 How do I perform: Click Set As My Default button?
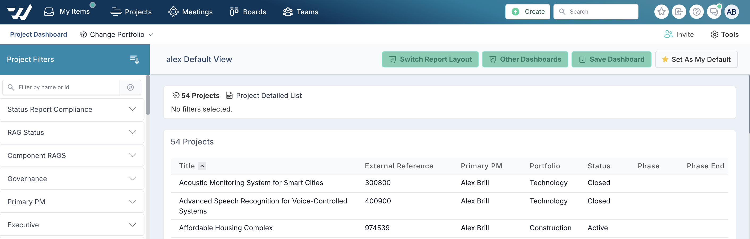coord(696,59)
